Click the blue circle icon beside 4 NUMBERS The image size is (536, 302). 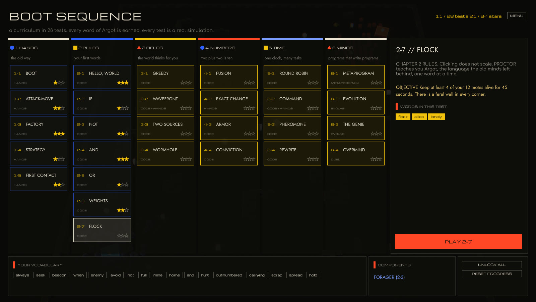click(x=202, y=48)
